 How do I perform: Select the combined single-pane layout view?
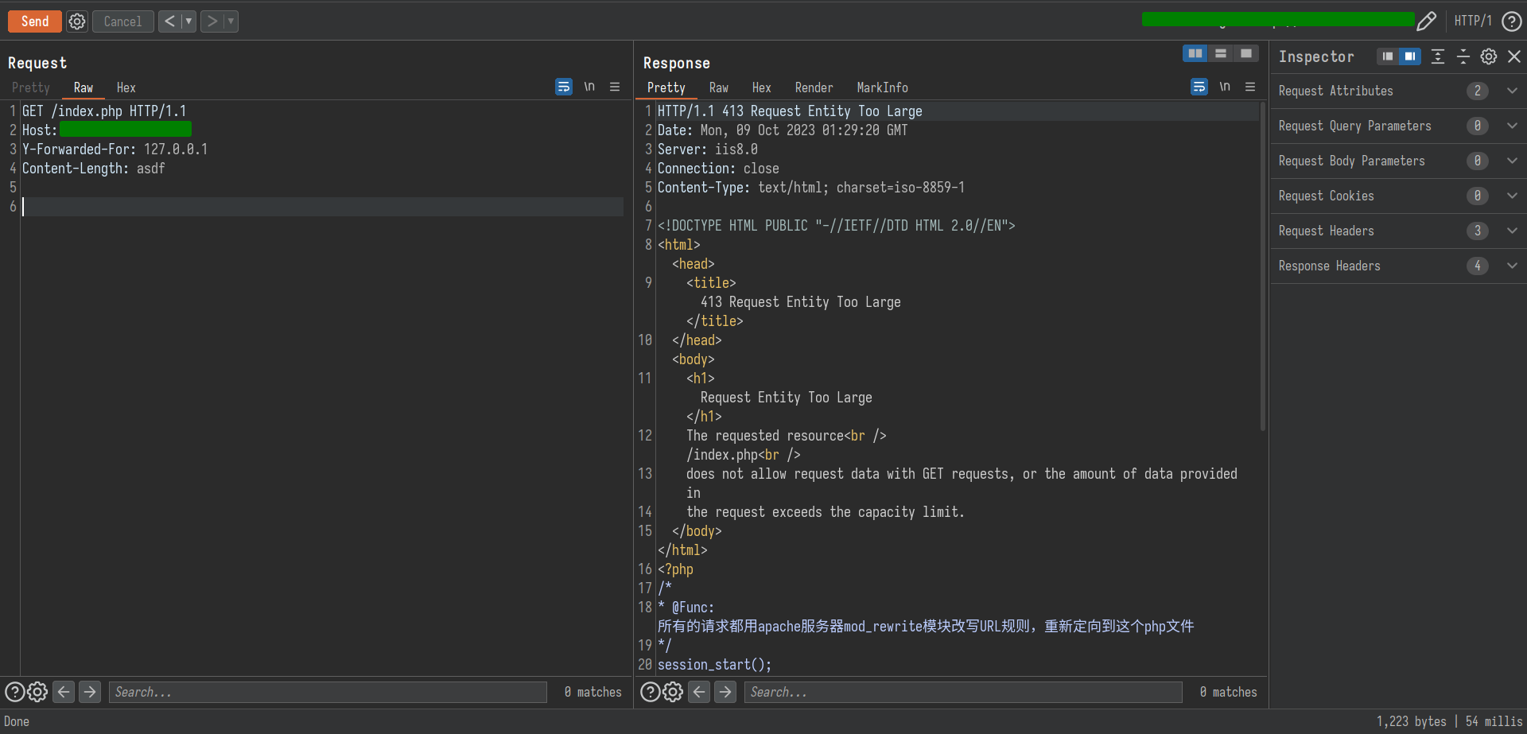pos(1245,53)
